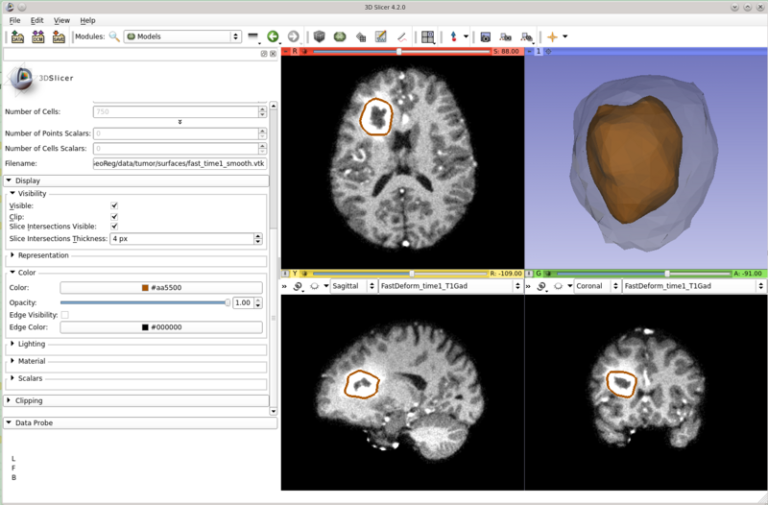Go back to previous module with green arrow
Image resolution: width=768 pixels, height=505 pixels.
[273, 37]
